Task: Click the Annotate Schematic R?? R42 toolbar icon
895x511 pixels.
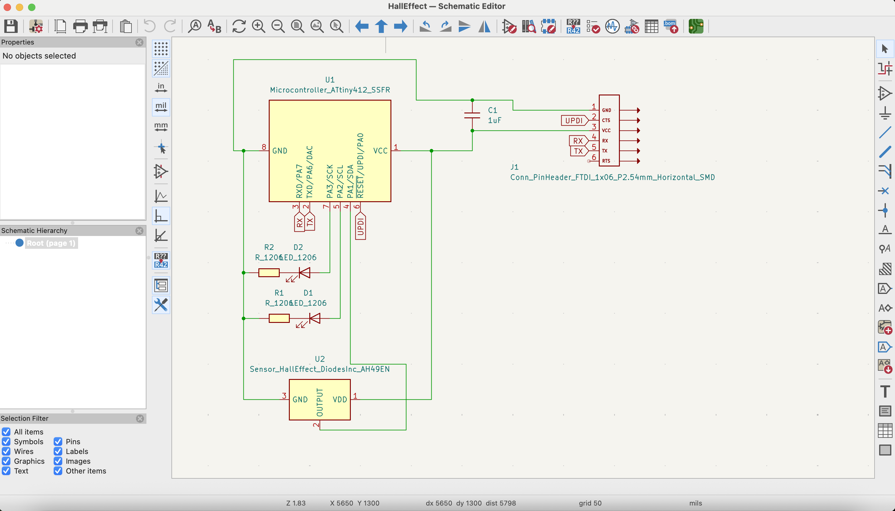Action: 573,26
